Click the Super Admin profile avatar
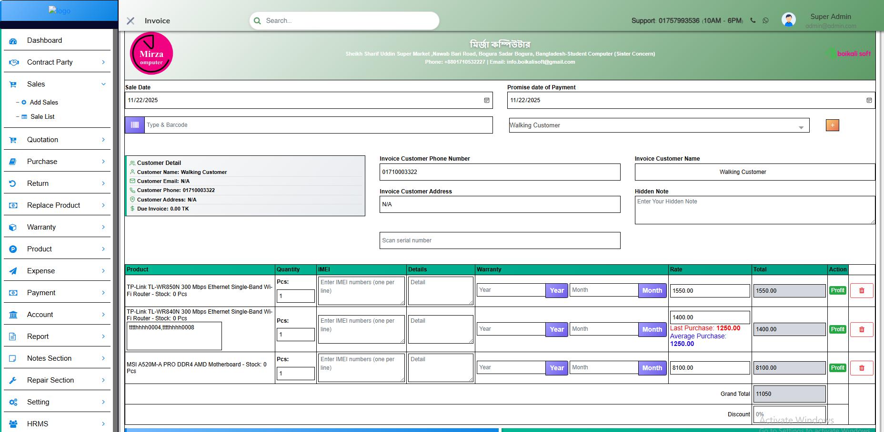Image resolution: width=884 pixels, height=432 pixels. (788, 19)
